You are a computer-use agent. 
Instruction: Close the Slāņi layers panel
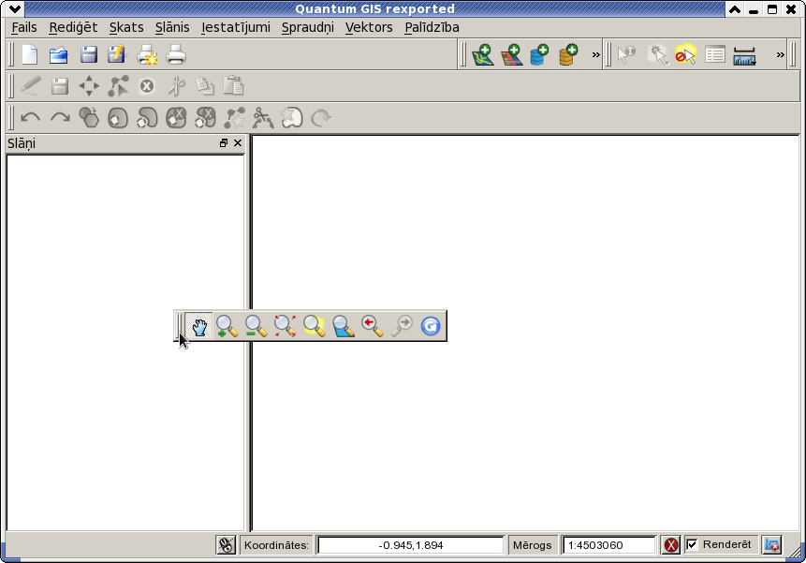(x=238, y=143)
